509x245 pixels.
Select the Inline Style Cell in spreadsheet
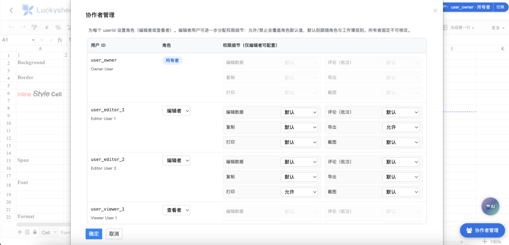point(40,94)
